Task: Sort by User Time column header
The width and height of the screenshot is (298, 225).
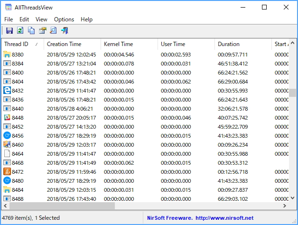Action: [186, 44]
